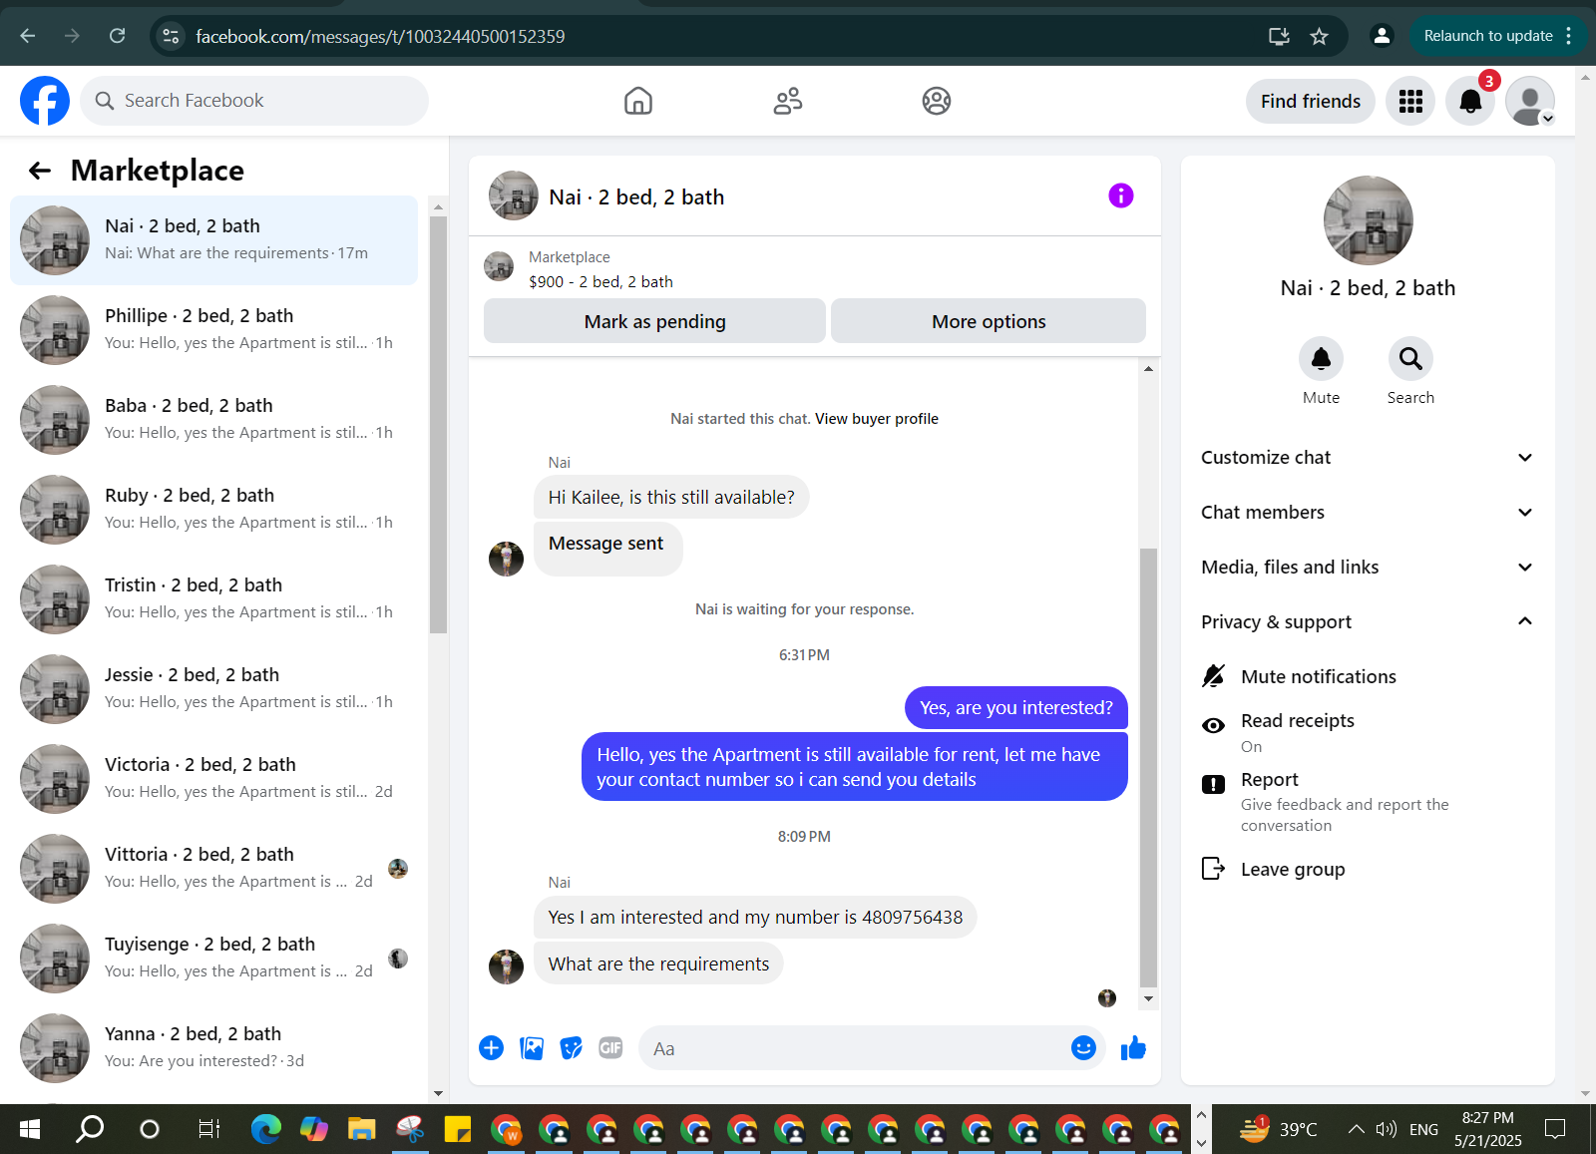Open Windows Start menu
The height and width of the screenshot is (1154, 1596).
(x=30, y=1129)
